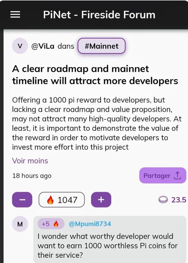
Task: Click the flame icon in the +5 badge
Action: [x=56, y=224]
